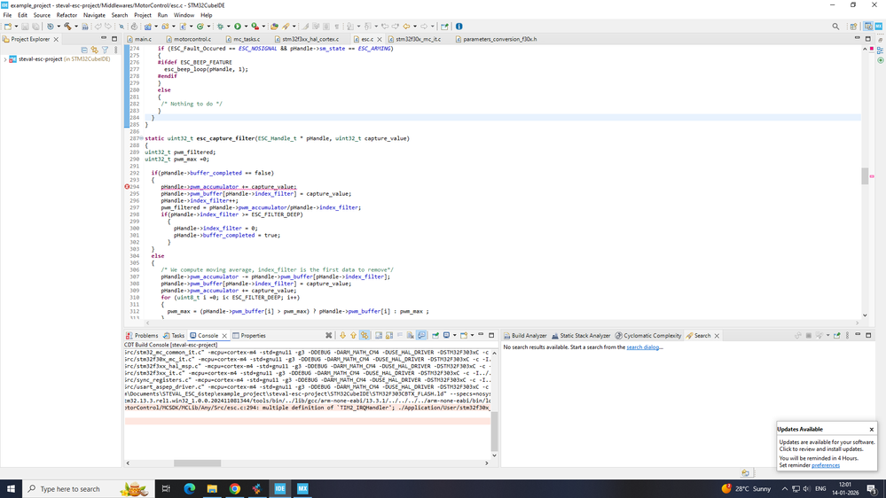
Task: Open the Back history dropdown arrow
Action: click(x=415, y=26)
